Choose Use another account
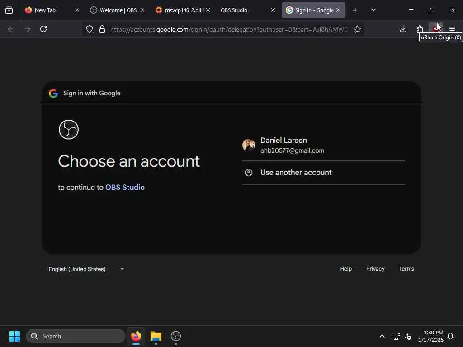463x347 pixels. (324, 173)
